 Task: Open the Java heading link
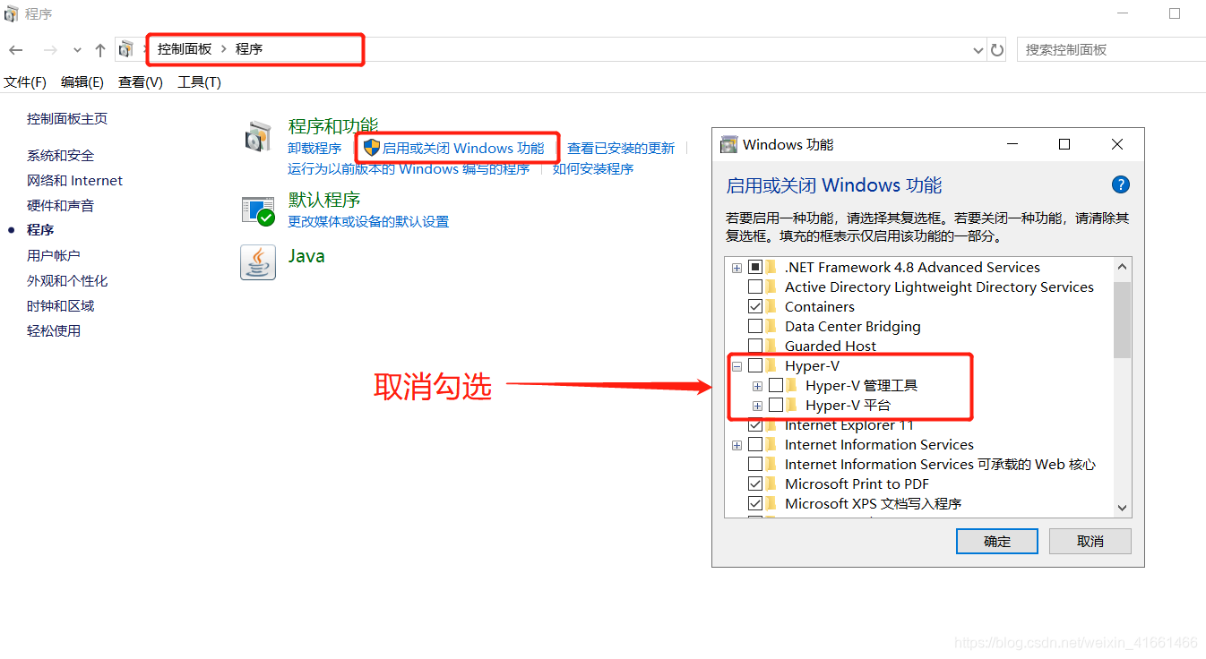tap(306, 257)
